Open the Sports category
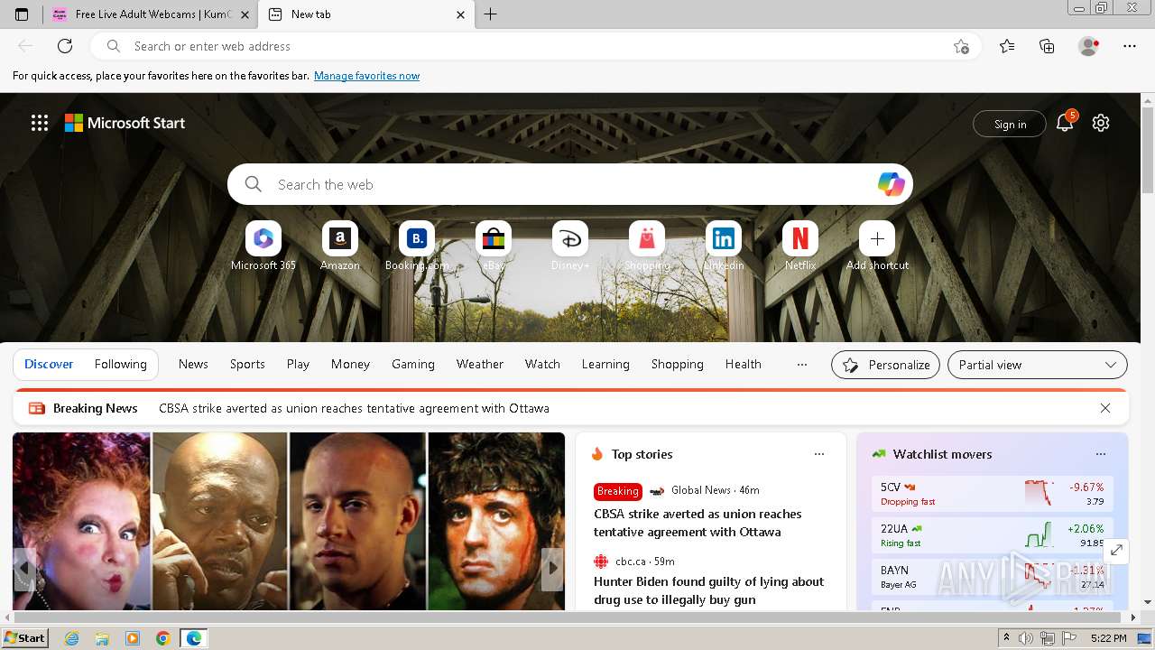This screenshot has height=650, width=1155. 247,365
